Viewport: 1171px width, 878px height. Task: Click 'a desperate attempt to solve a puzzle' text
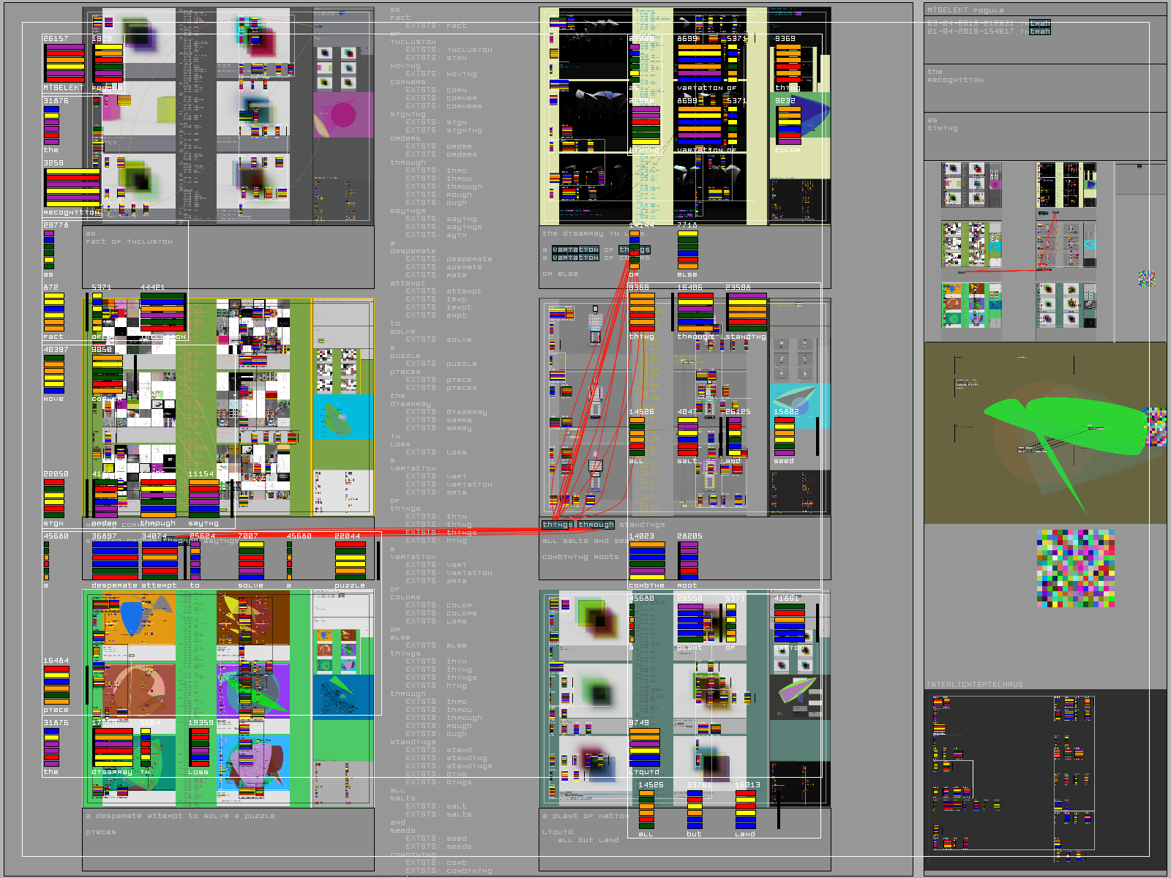pos(180,816)
